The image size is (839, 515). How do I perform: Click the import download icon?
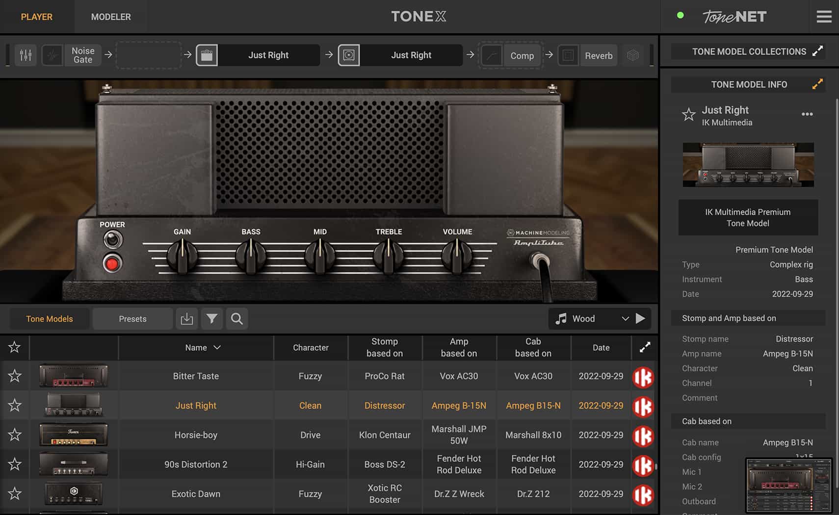187,319
